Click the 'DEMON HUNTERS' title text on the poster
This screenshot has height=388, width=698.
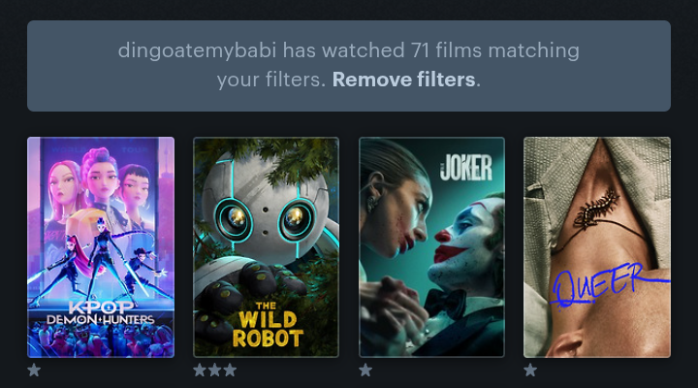click(x=101, y=319)
